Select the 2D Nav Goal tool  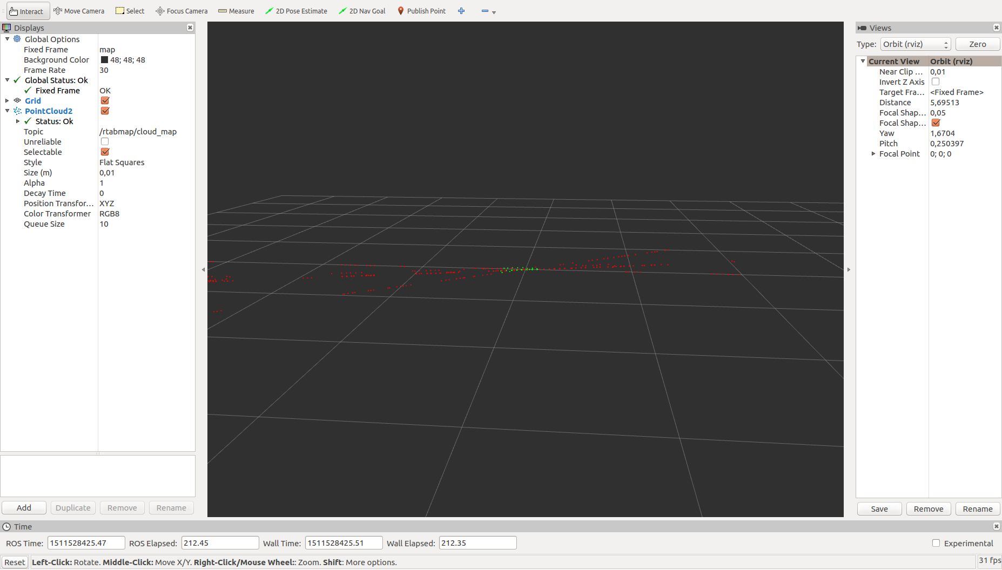tap(362, 11)
